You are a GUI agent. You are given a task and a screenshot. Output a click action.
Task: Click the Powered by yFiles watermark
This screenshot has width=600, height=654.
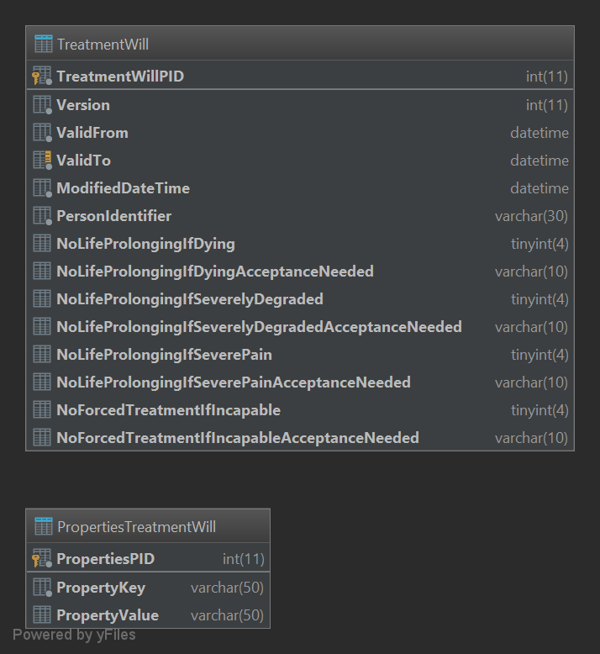coord(74,636)
